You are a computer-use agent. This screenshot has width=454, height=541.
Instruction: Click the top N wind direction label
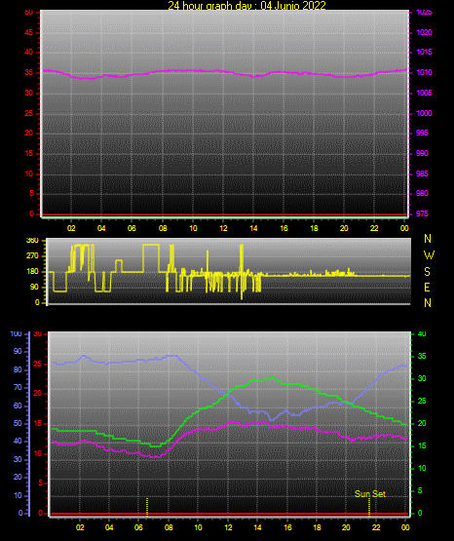coord(428,239)
